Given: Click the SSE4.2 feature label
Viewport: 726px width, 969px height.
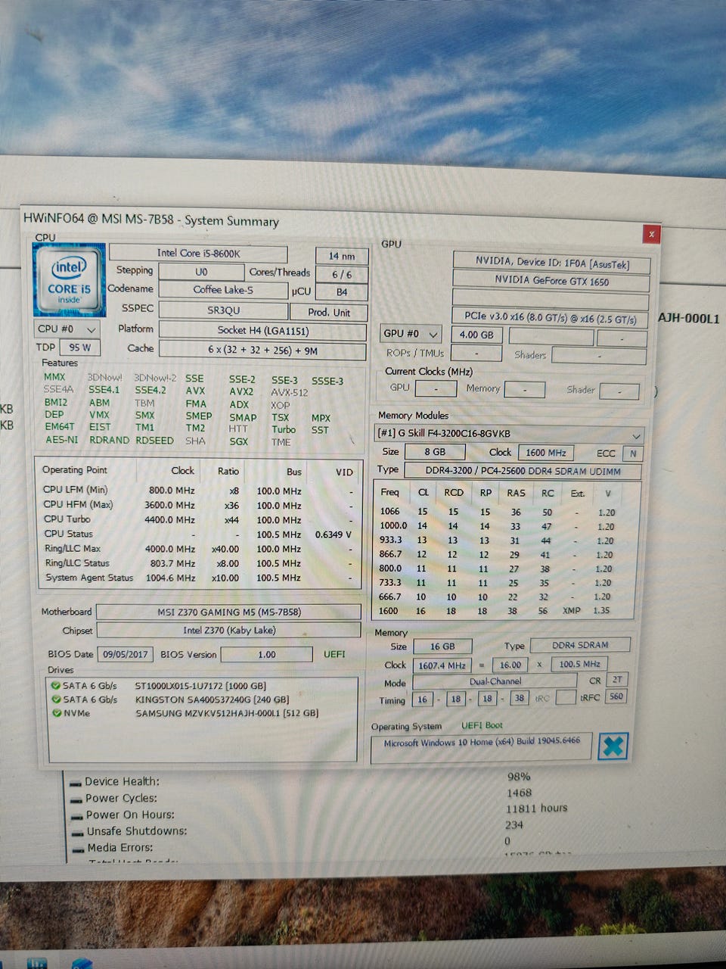Looking at the screenshot, I should 150,390.
